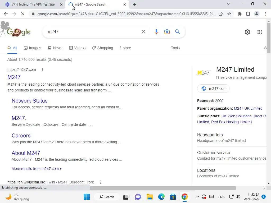Open Chrome three-dot menu

point(265,14)
